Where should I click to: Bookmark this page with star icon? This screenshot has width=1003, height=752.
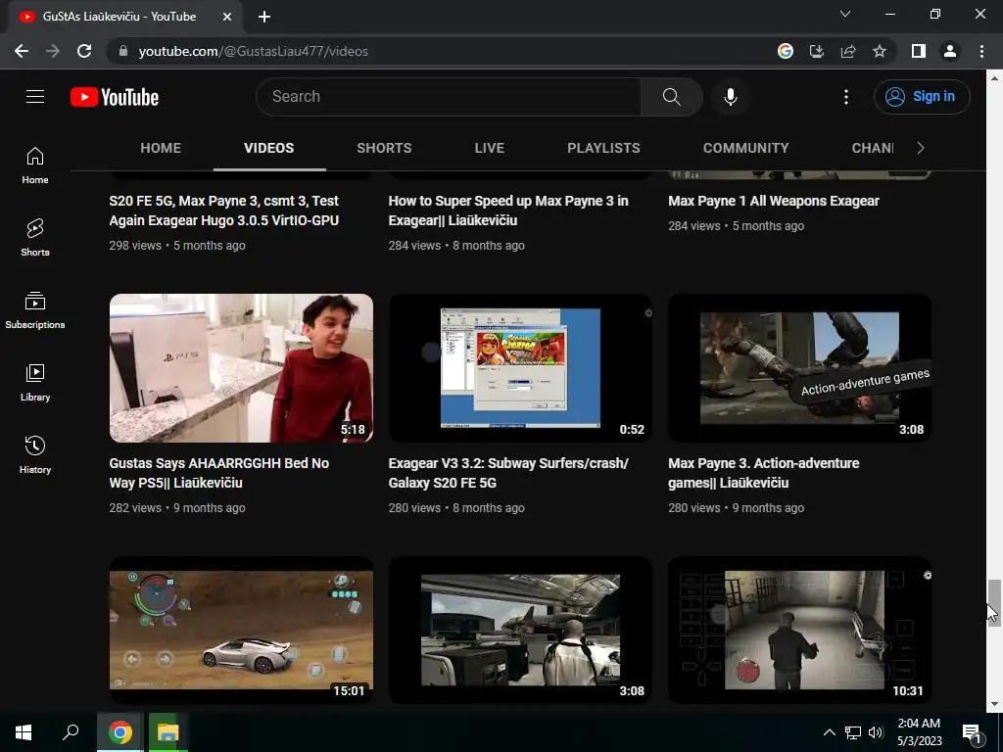880,51
